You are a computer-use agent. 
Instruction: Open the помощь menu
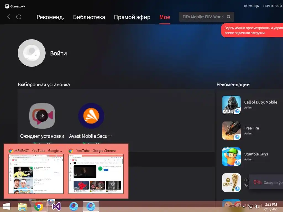click(x=251, y=6)
